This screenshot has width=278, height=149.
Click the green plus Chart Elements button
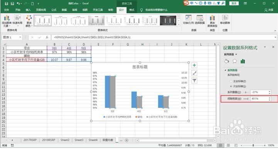pyautogui.click(x=194, y=65)
